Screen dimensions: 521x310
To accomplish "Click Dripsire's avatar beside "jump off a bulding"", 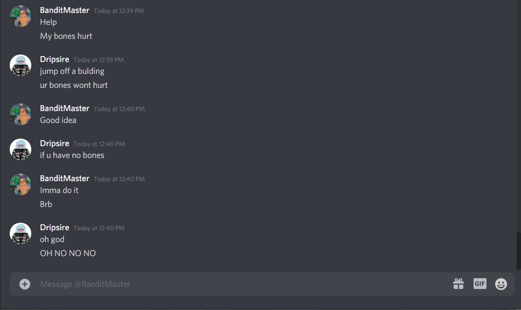I will tap(20, 65).
